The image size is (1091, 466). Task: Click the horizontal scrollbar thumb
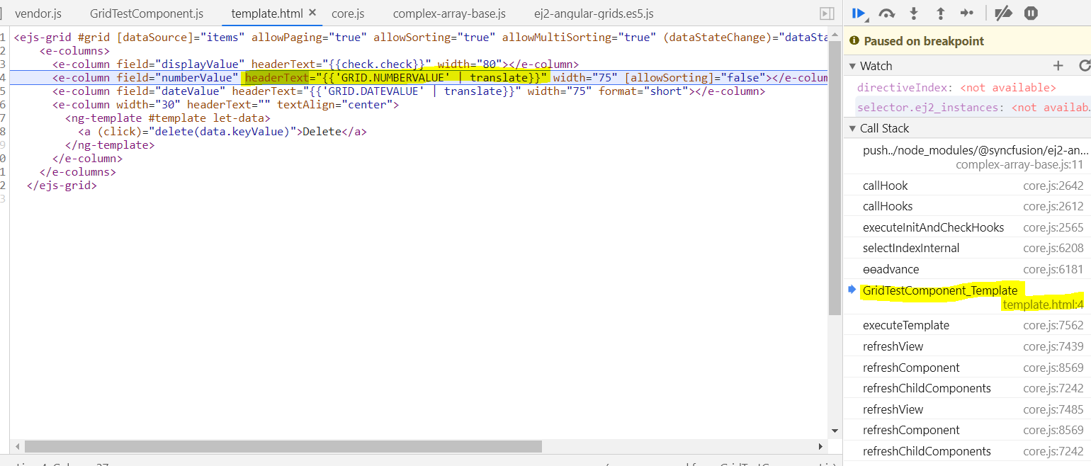283,446
